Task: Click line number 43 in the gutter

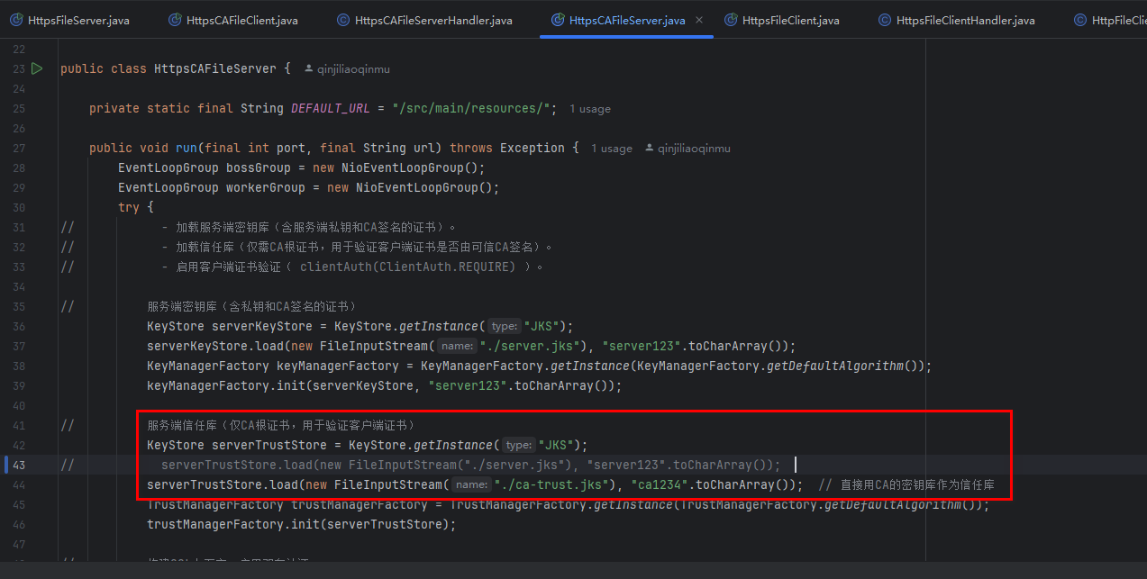Action: pyautogui.click(x=18, y=465)
